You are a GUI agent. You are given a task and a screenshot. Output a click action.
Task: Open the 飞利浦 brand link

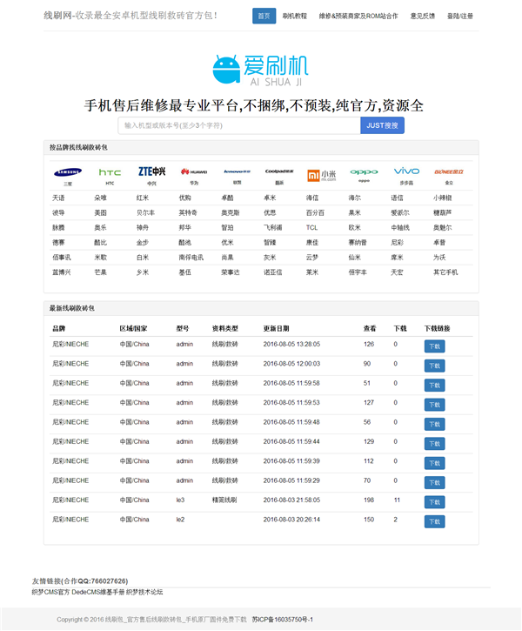coord(272,228)
